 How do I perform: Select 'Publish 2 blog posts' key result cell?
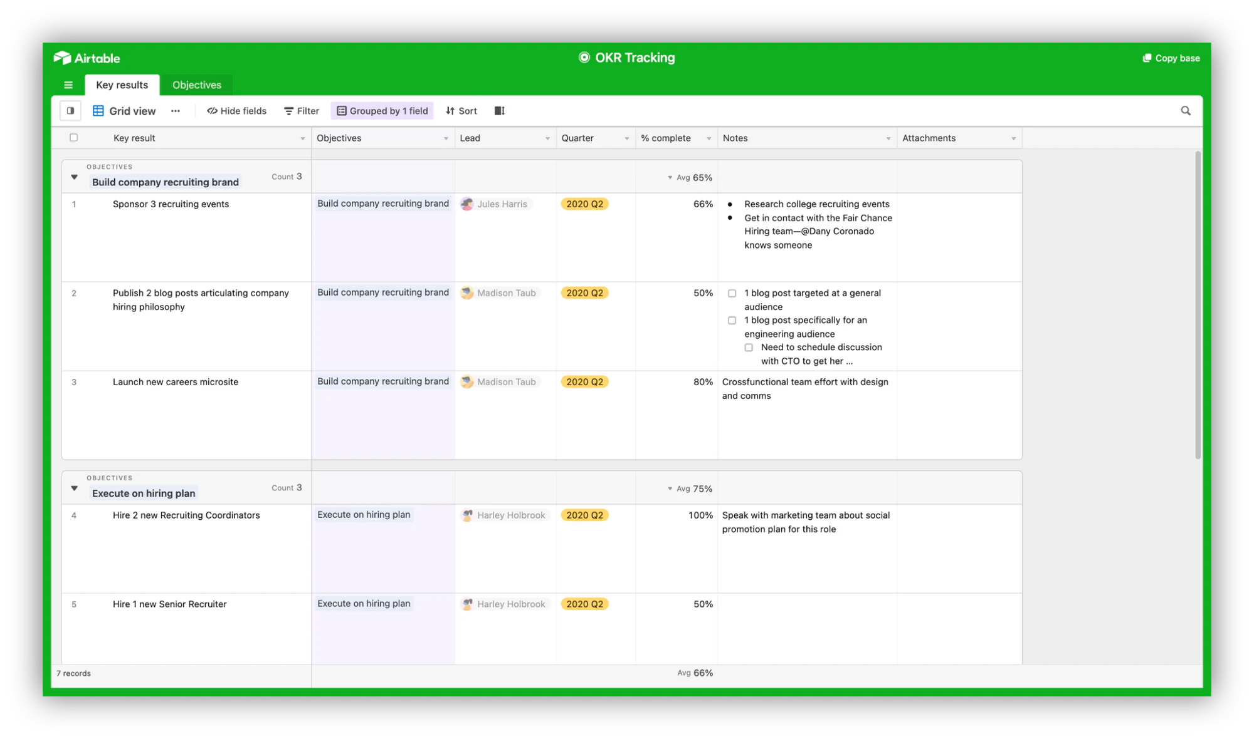(187, 326)
